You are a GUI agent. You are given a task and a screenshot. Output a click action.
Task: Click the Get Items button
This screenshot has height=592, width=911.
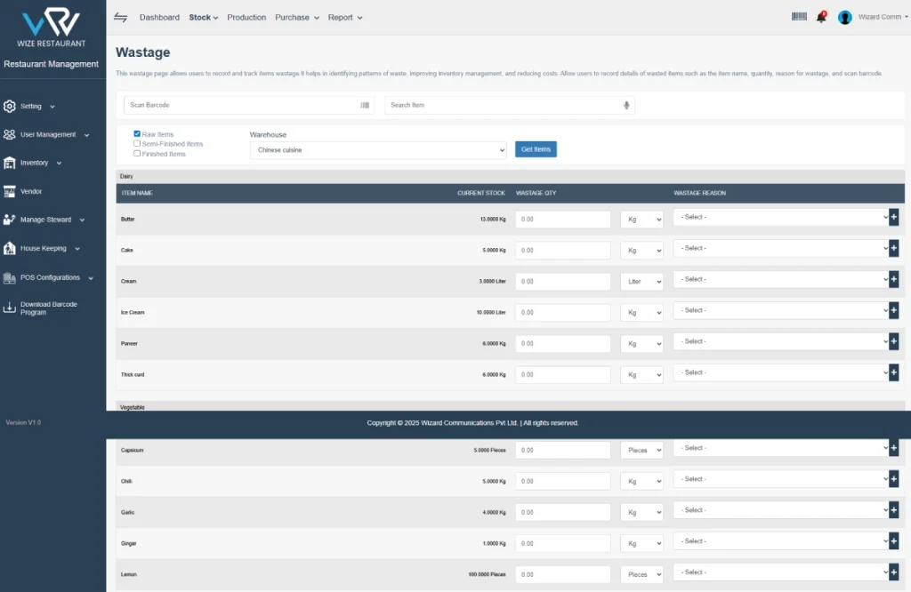[x=536, y=149]
